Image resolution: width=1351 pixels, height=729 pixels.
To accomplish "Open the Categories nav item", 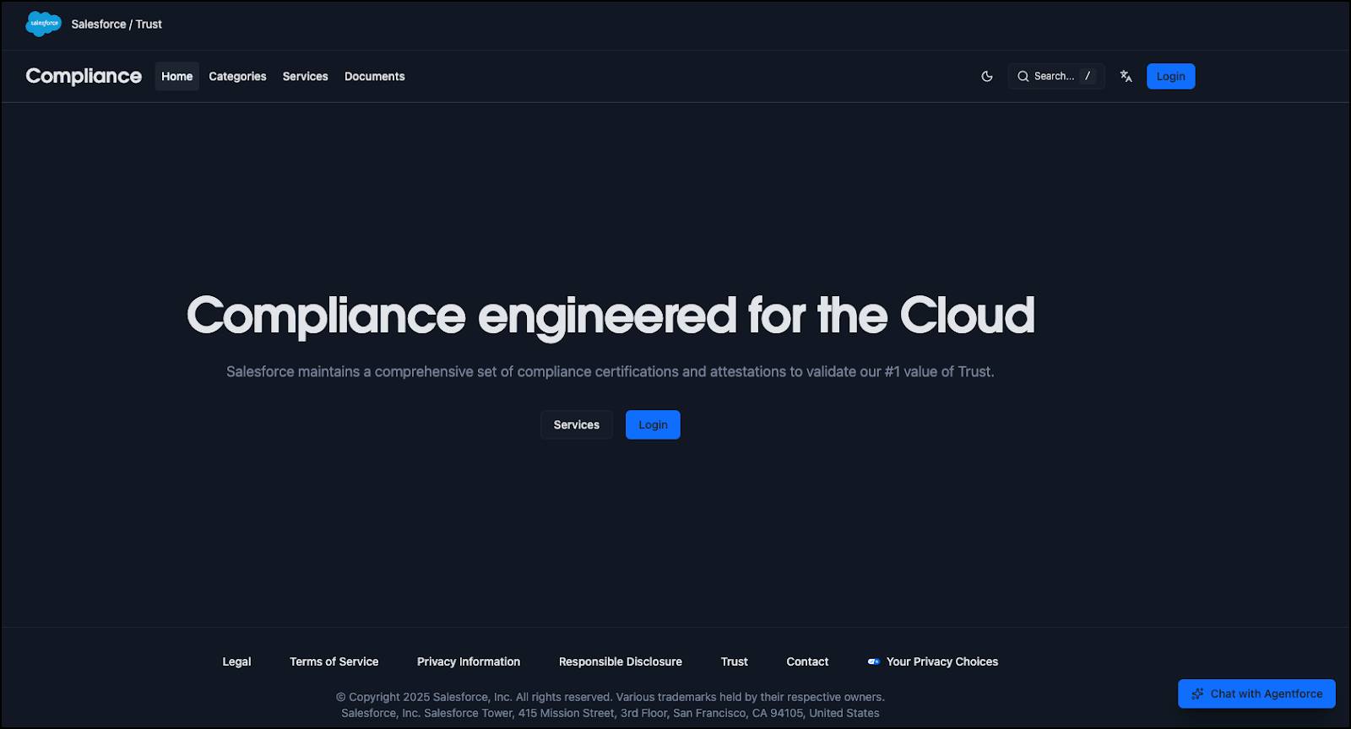I will (237, 76).
